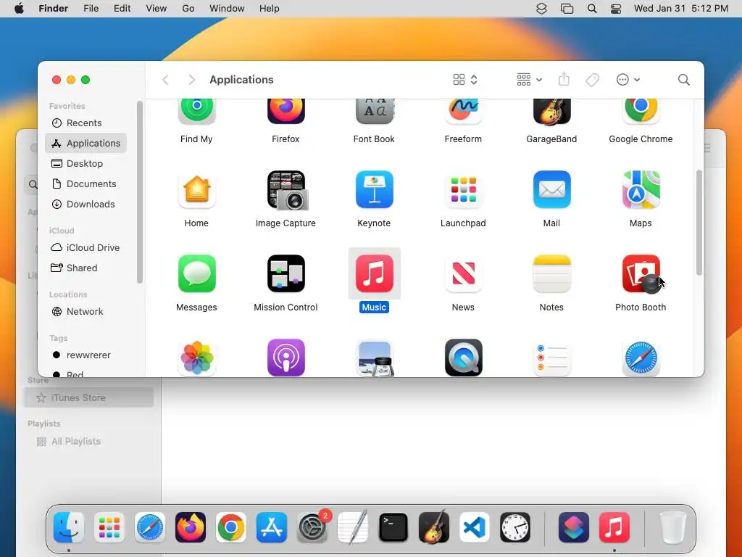742x557 pixels.
Task: Open the Trash in the Dock
Action: coord(673,527)
